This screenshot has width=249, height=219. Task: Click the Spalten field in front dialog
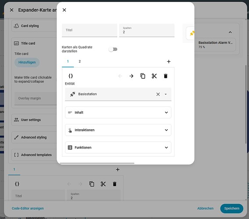147,30
